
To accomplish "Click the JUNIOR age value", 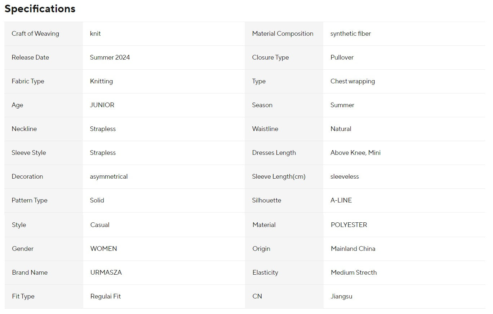I will [x=102, y=105].
